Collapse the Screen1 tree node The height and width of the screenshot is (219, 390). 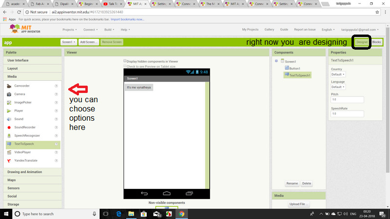click(276, 61)
